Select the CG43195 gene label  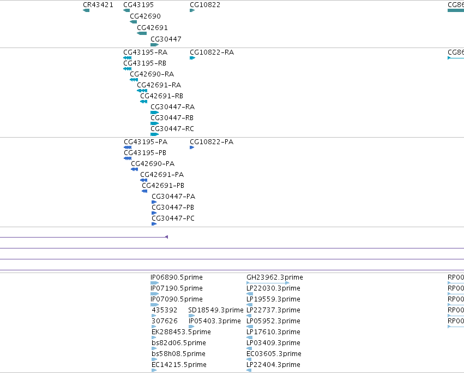coord(138,5)
